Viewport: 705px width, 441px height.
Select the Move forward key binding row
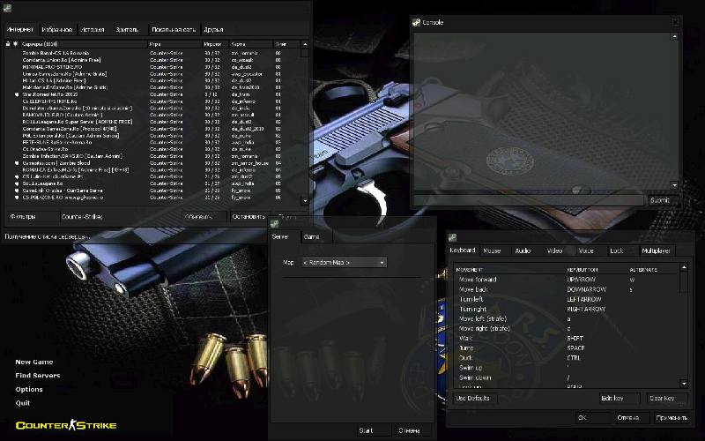(567, 280)
